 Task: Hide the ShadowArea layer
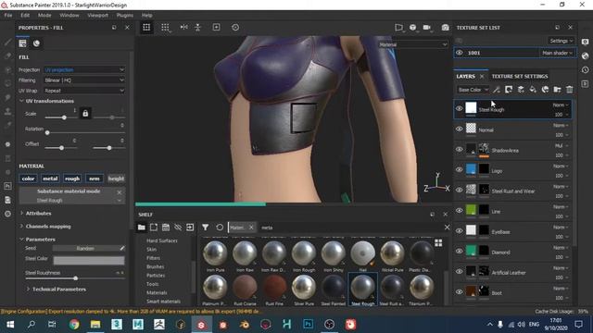(x=460, y=150)
